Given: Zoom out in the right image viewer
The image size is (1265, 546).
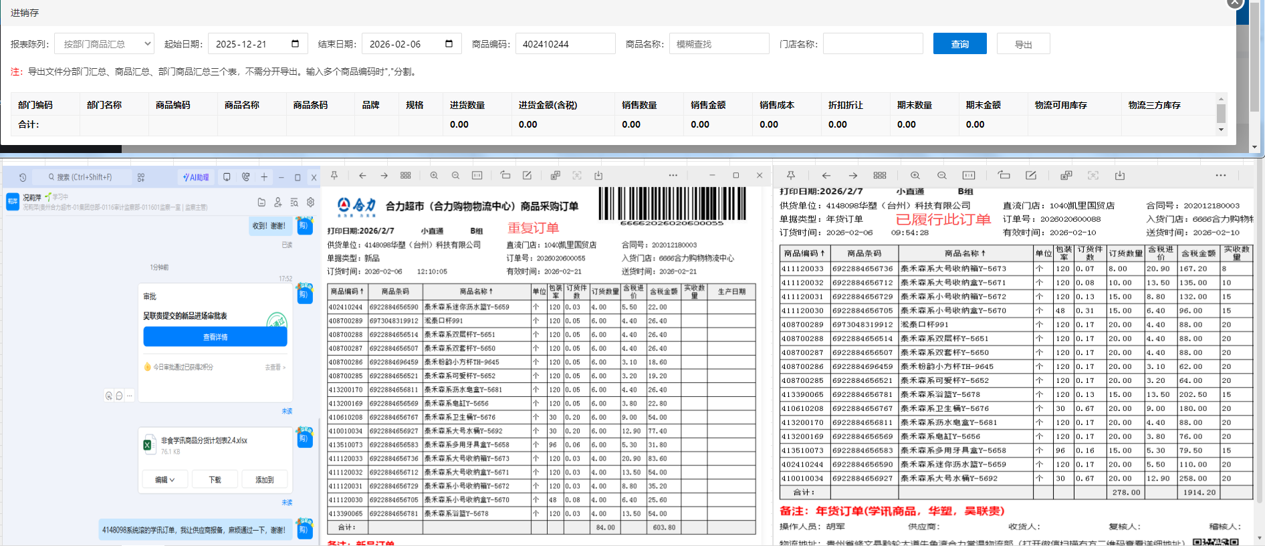Looking at the screenshot, I should tap(941, 175).
